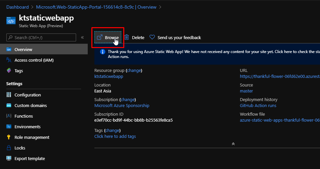This screenshot has width=320, height=169.
Task: Click the Tags sidebar icon
Action: (x=9, y=71)
